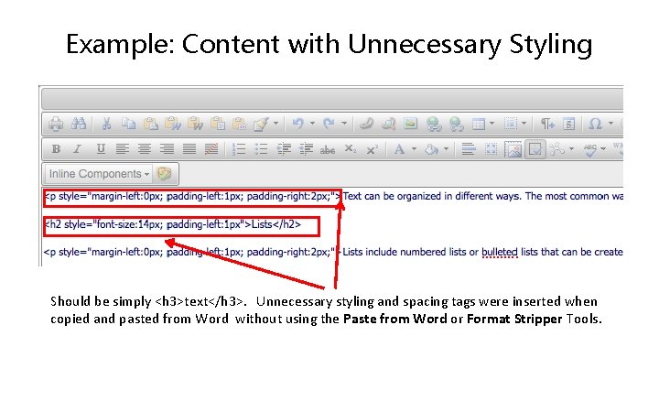Toggle Subscript formatting
Image resolution: width=659 pixels, height=412 pixels.
[x=350, y=149]
